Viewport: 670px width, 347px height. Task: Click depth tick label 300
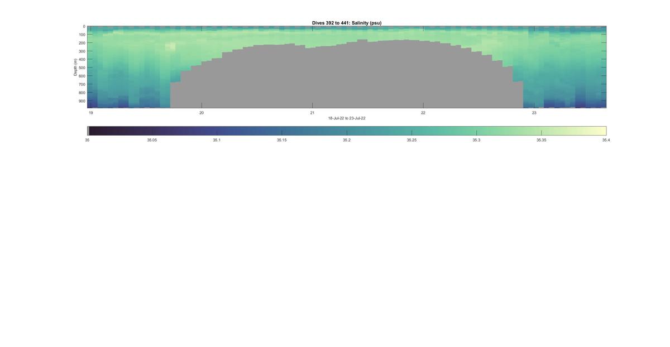82,51
